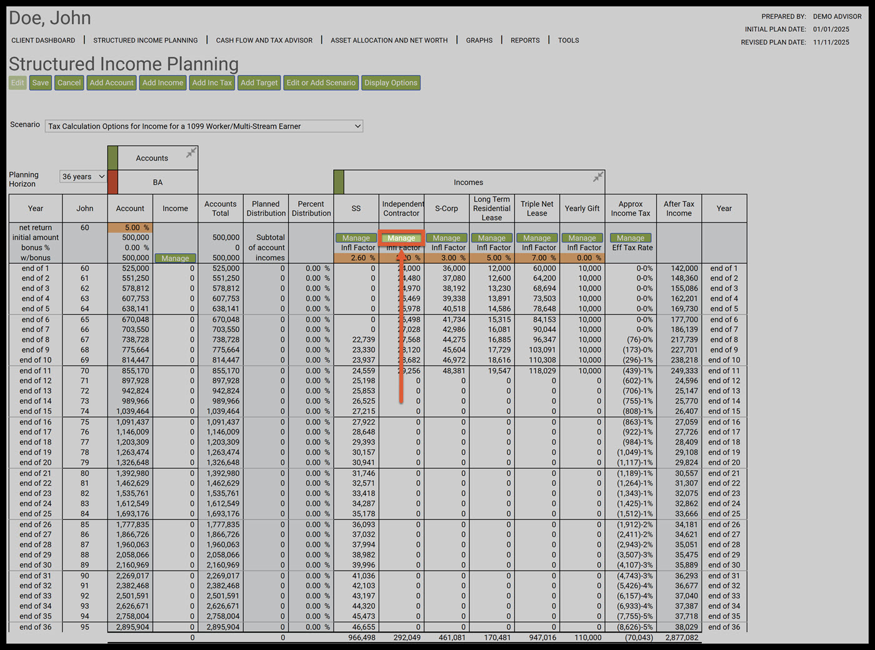Open the Graphs menu item

point(479,40)
